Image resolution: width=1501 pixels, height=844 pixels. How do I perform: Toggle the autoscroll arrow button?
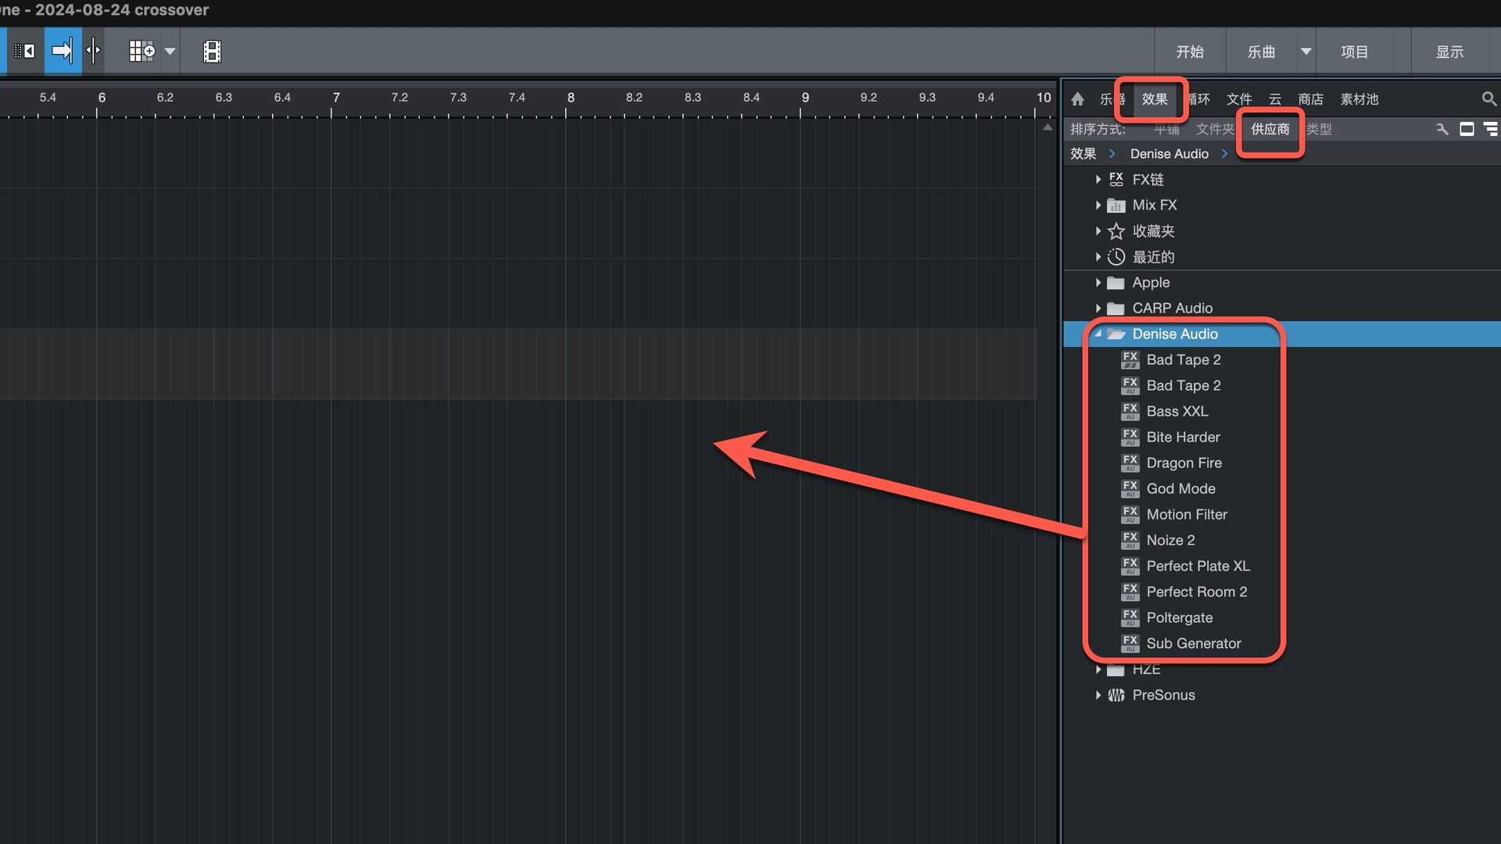coord(63,52)
